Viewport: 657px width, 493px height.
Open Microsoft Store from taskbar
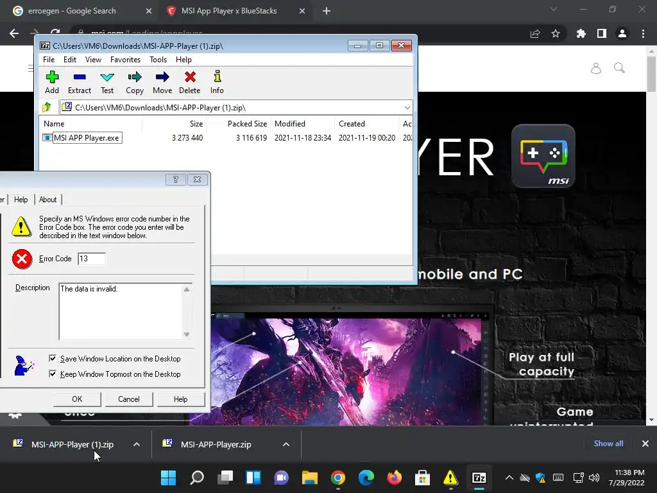422,478
